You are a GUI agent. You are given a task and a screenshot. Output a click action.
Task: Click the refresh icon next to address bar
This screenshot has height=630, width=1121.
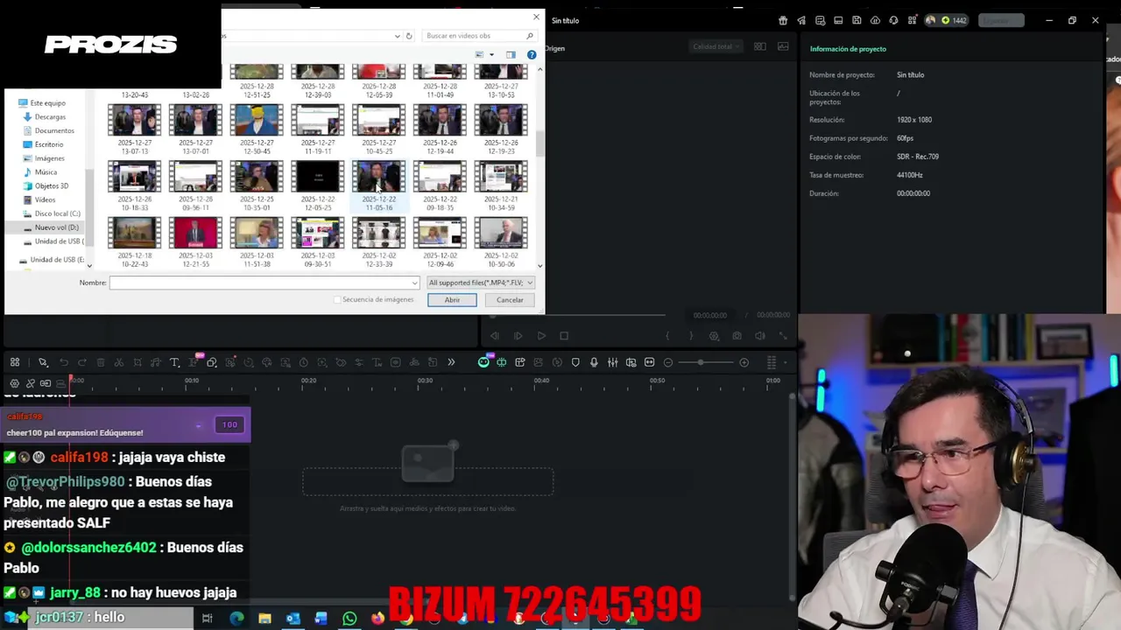[409, 36]
